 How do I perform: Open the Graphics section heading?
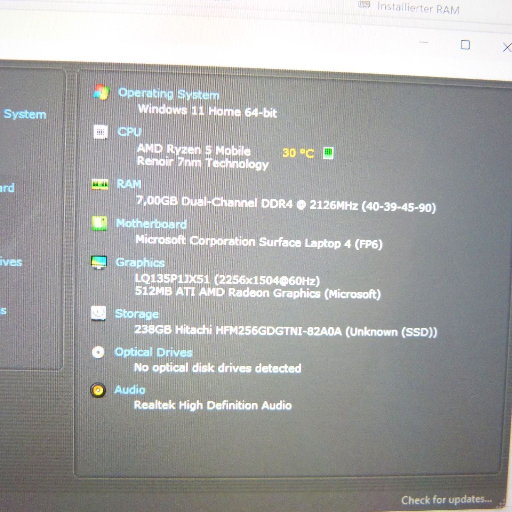[x=140, y=262]
